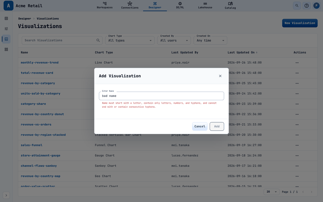This screenshot has width=323, height=202.
Task: Open the units-sold-by-category link
Action: [x=40, y=93]
